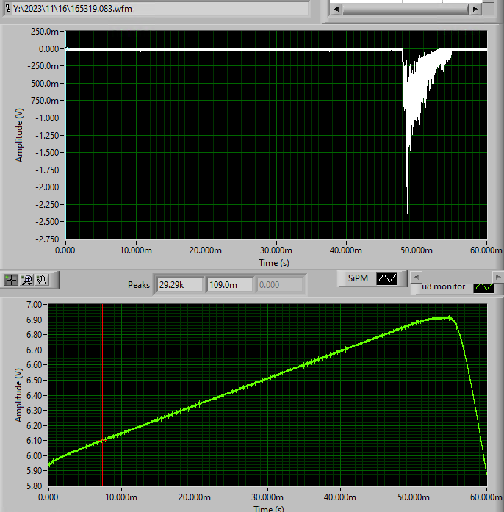Click the 50.000m tick label on SiPM time axis
Image resolution: width=504 pixels, height=512 pixels.
[x=417, y=250]
